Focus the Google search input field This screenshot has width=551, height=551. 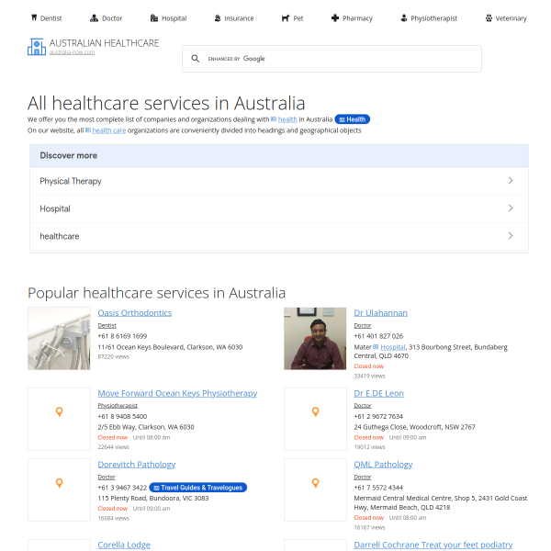[332, 59]
